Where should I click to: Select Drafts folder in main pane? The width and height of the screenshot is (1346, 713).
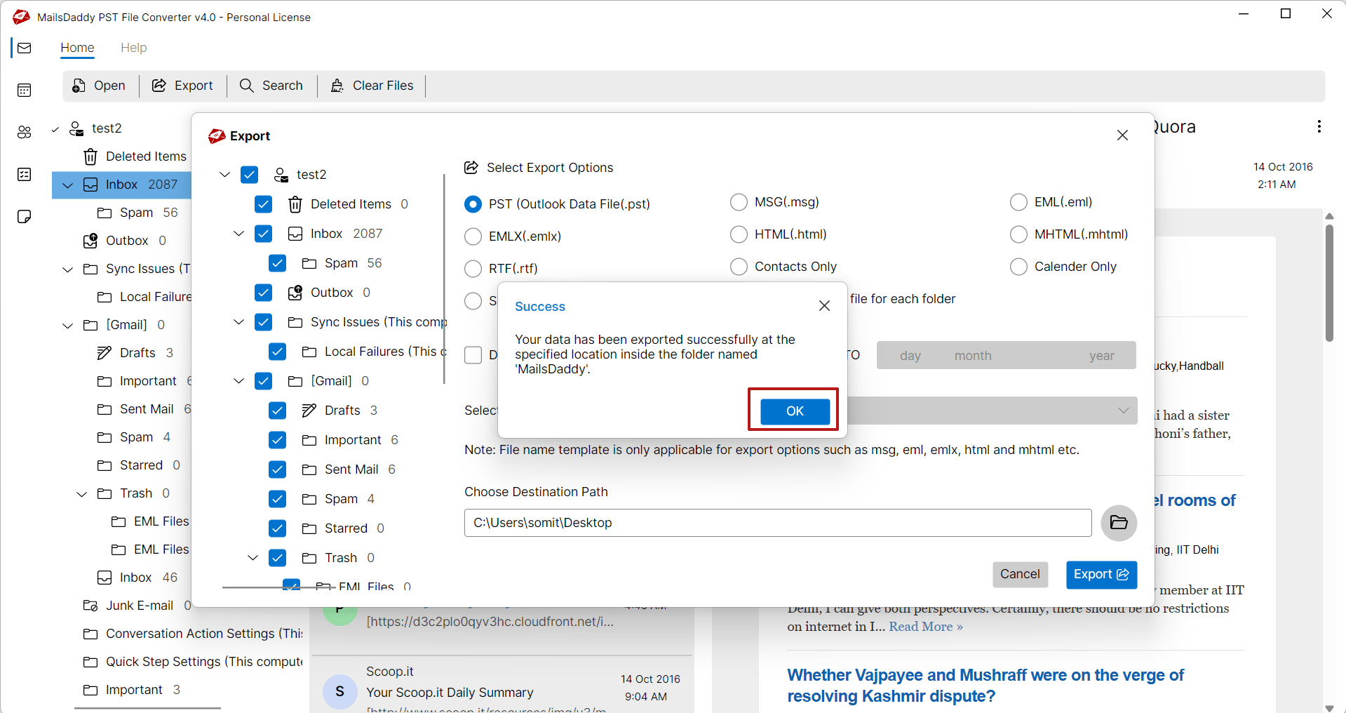pos(135,353)
